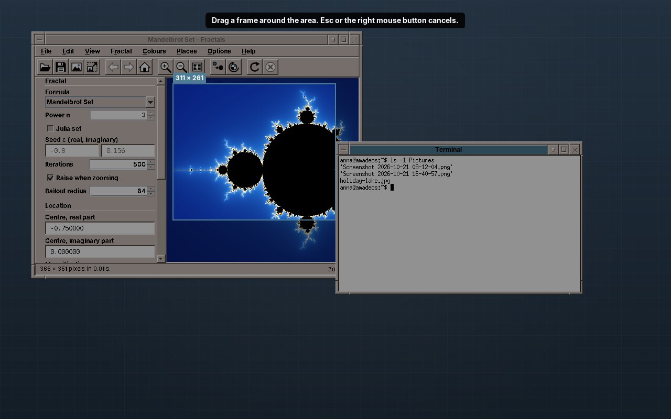Click the Zoom Out magnifier icon
The image size is (671, 419).
[x=181, y=67]
